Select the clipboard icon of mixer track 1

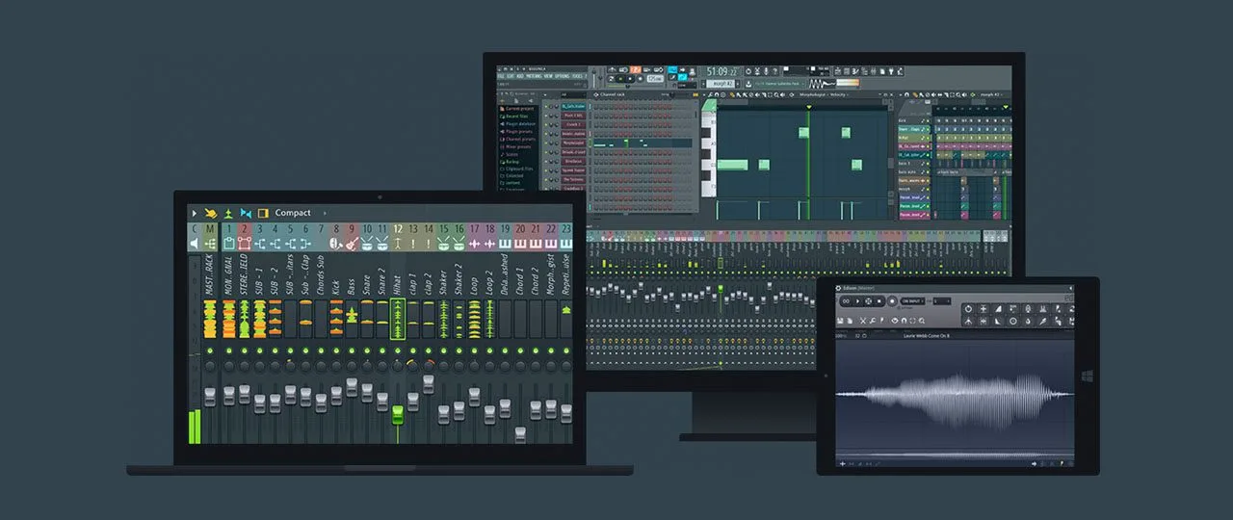click(228, 244)
